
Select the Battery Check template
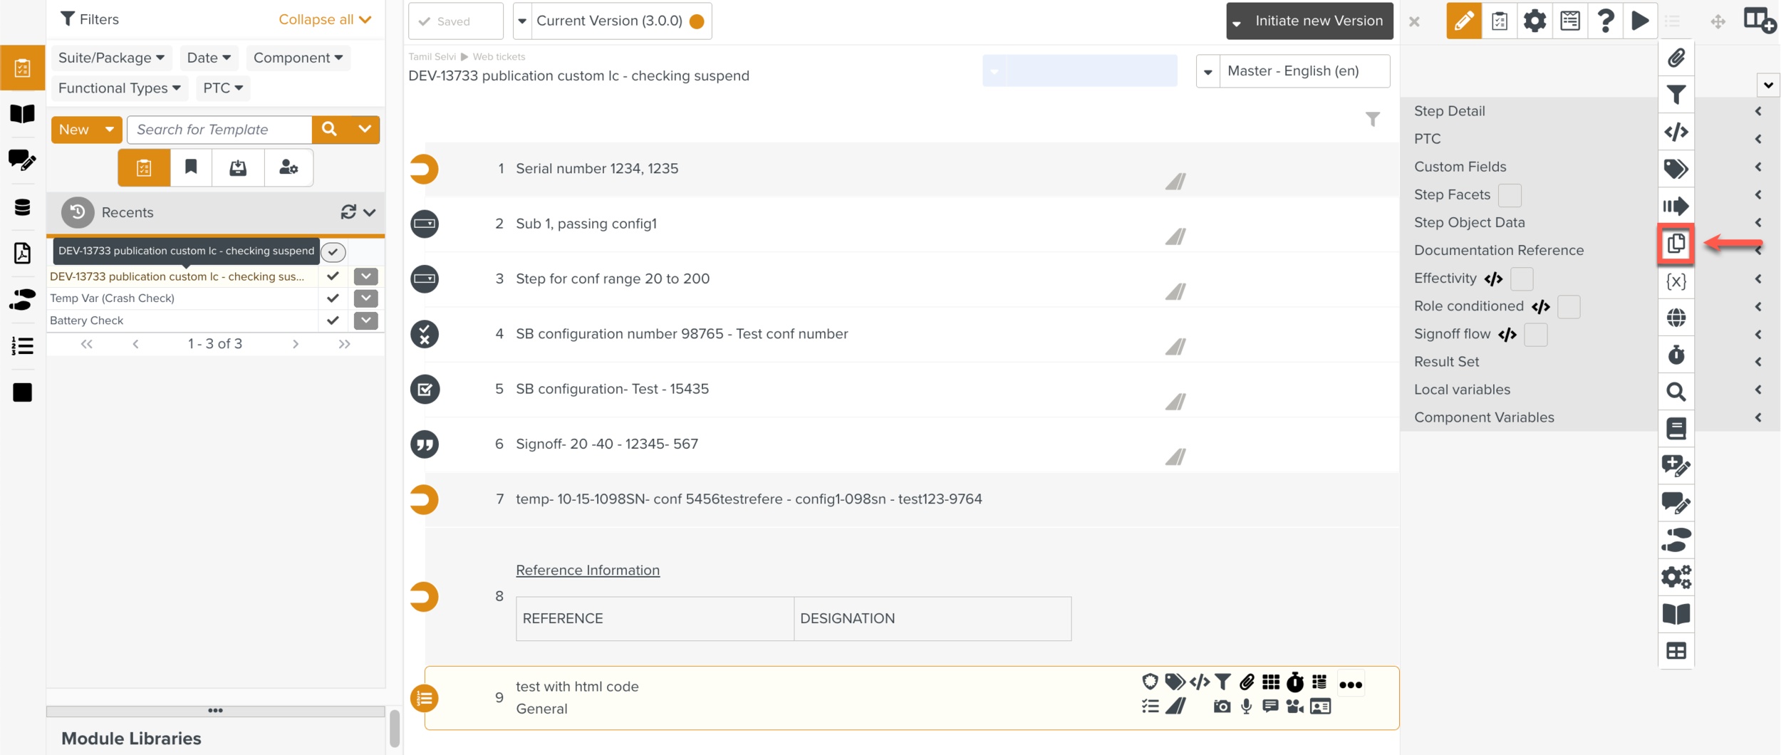tap(87, 321)
